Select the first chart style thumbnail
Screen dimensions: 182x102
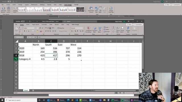[22, 9]
